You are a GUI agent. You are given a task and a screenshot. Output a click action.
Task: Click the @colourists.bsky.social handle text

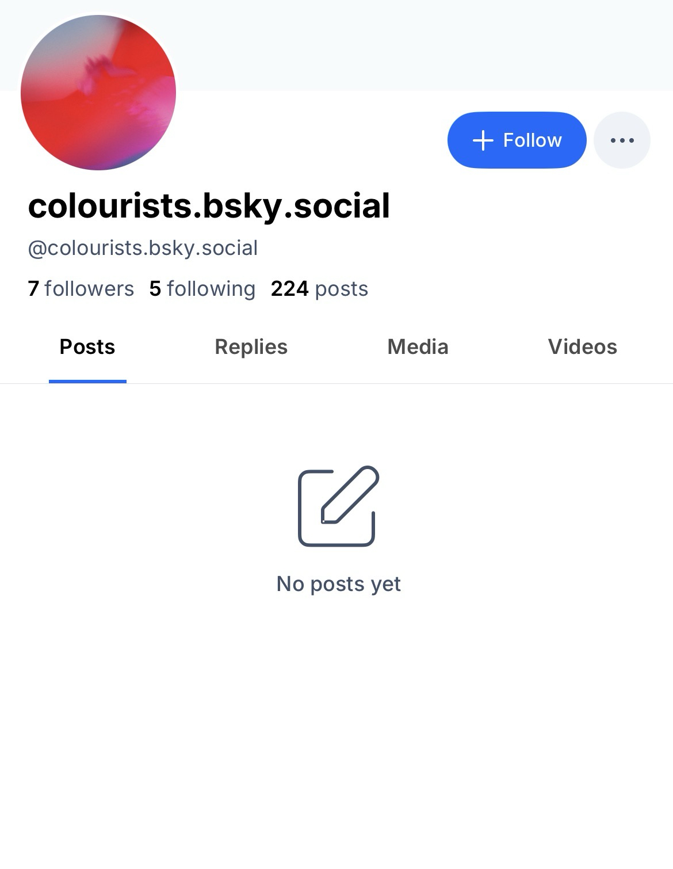click(143, 248)
